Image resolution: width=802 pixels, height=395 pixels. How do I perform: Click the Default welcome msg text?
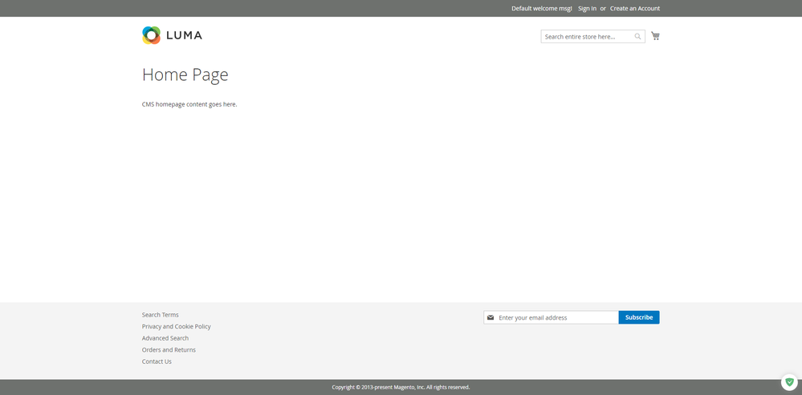tap(541, 9)
